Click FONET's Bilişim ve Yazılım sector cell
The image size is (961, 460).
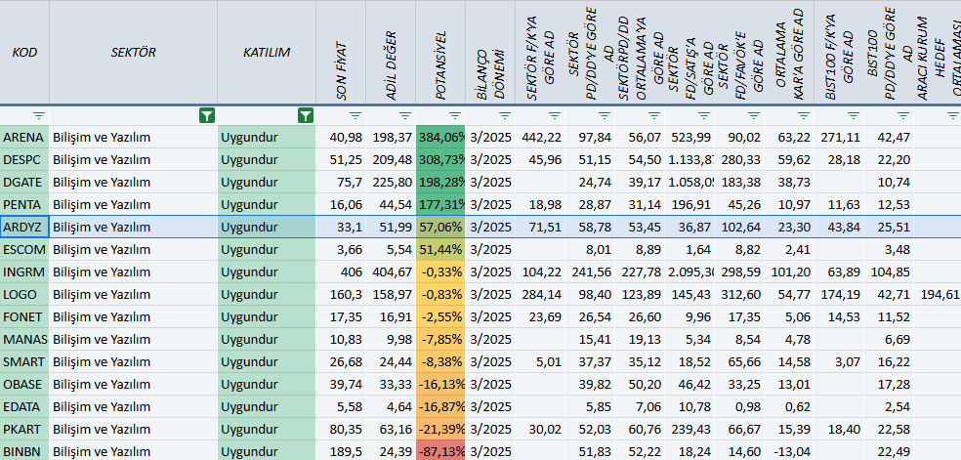[133, 316]
